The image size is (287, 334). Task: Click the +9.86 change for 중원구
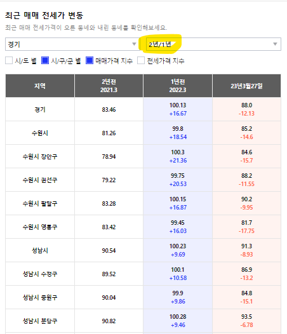178,302
